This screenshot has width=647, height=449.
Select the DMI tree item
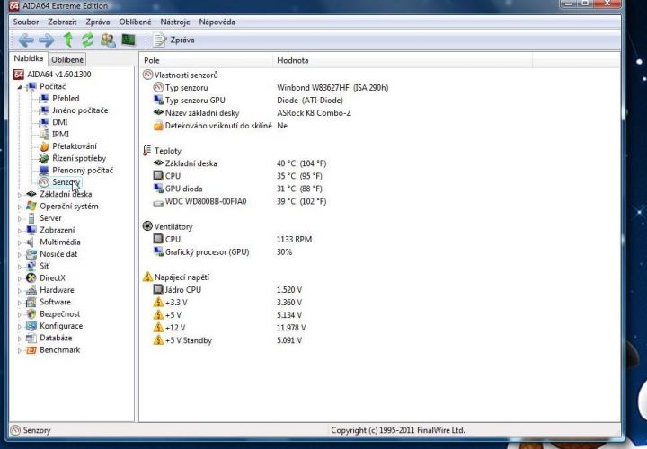click(x=60, y=122)
